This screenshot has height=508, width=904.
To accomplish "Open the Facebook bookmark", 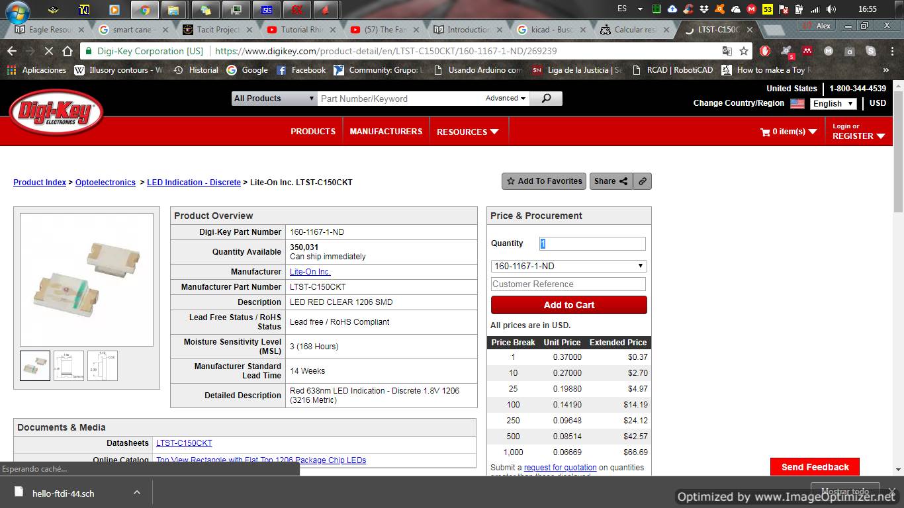I will [301, 69].
